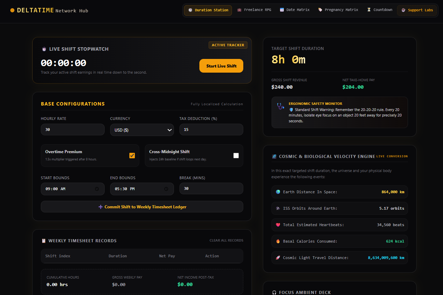Clear all timesheet records

point(226,241)
